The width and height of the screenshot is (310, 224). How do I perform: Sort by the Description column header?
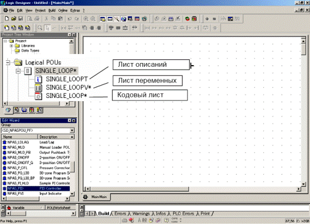pos(54,137)
